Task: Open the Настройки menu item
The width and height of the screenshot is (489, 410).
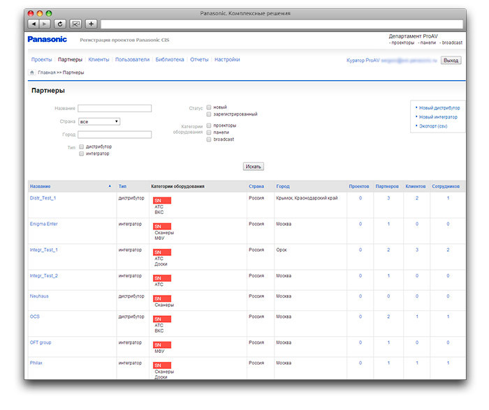Action: coord(227,59)
